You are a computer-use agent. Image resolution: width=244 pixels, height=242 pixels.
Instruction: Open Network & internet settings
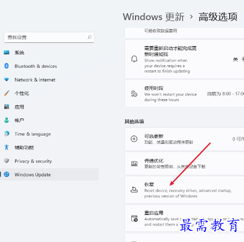35,80
